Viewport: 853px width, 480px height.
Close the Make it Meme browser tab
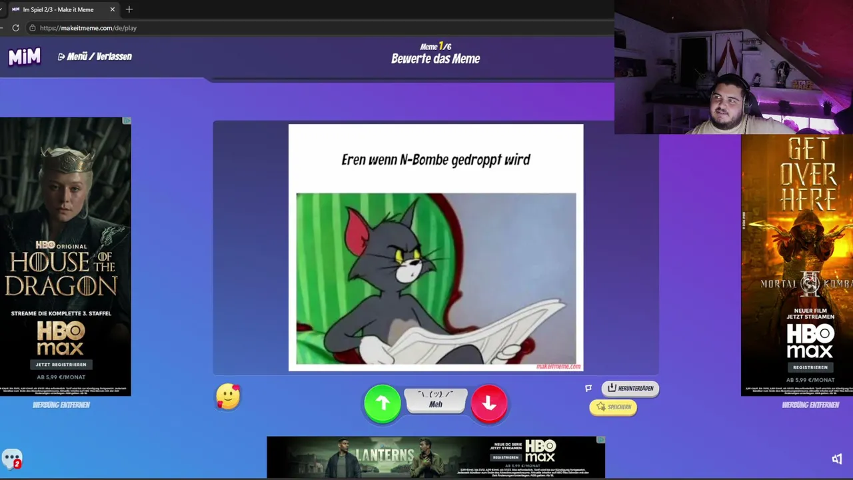tap(112, 9)
